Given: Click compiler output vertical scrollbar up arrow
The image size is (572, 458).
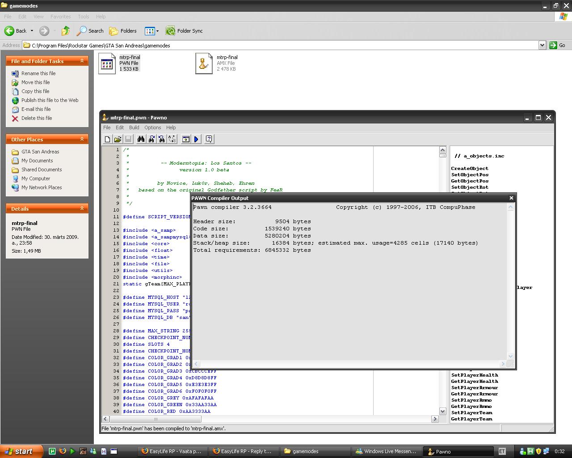Looking at the screenshot, I should pyautogui.click(x=511, y=207).
